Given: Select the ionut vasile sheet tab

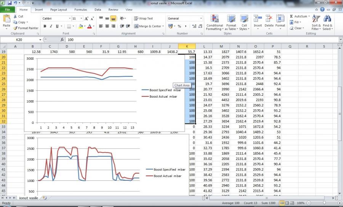Looking at the screenshot, I should point(28,198).
